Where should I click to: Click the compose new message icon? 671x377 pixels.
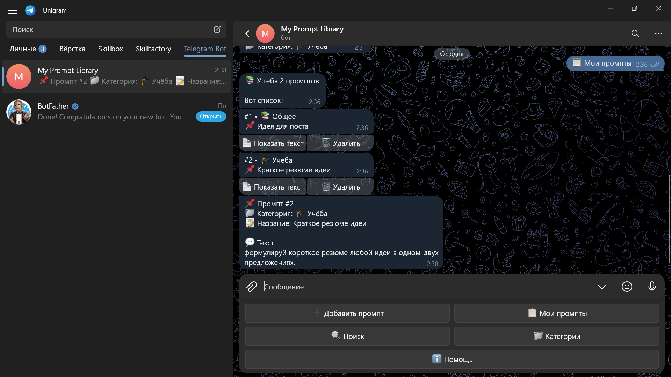pos(217,29)
